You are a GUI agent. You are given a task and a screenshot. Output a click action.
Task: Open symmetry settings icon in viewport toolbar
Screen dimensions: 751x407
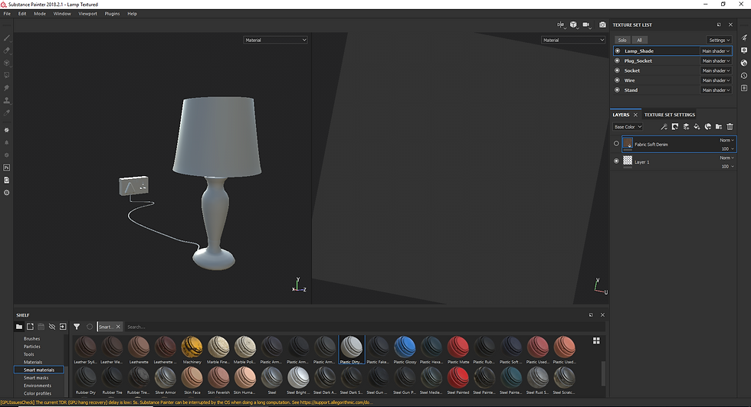coord(560,24)
